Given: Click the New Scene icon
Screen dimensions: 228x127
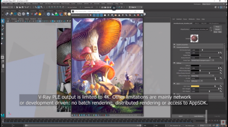Looking at the screenshot, I should tap(17, 7).
